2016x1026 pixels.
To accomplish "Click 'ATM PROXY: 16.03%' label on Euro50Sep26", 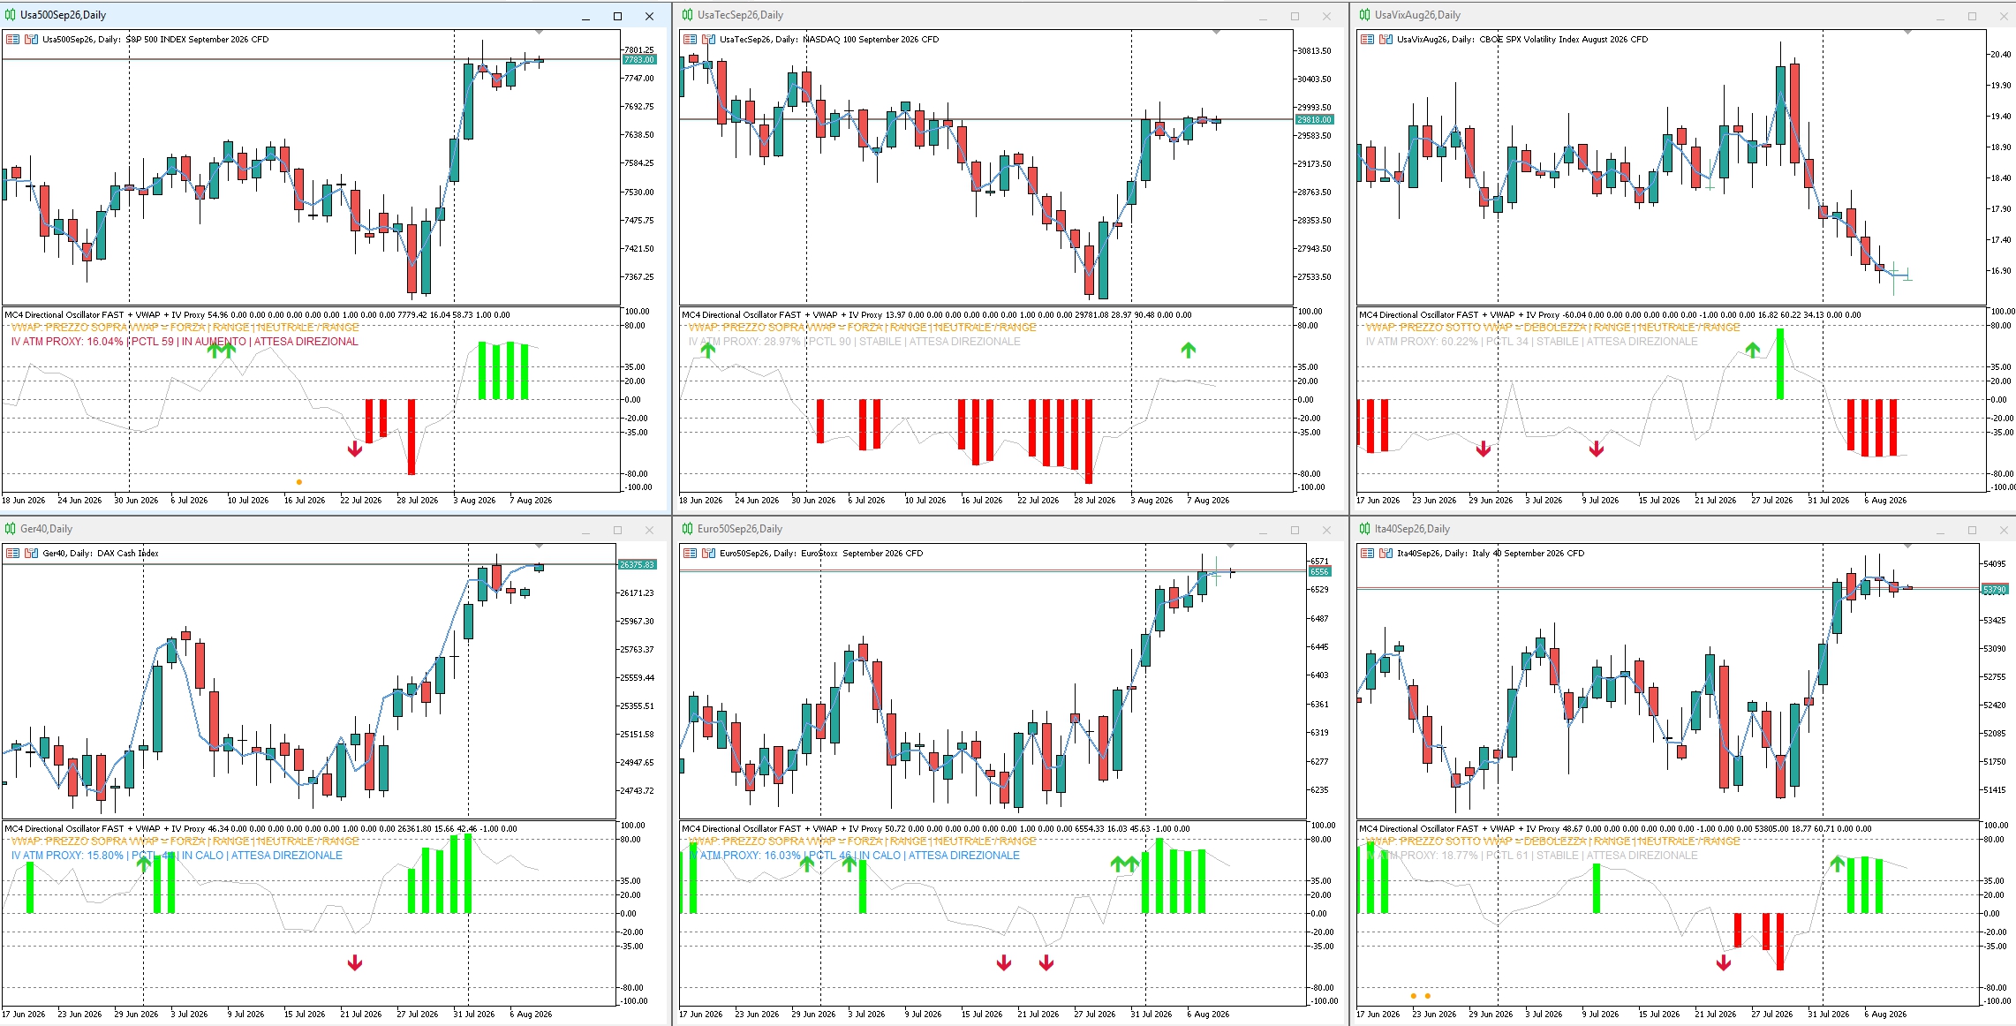I will 751,856.
